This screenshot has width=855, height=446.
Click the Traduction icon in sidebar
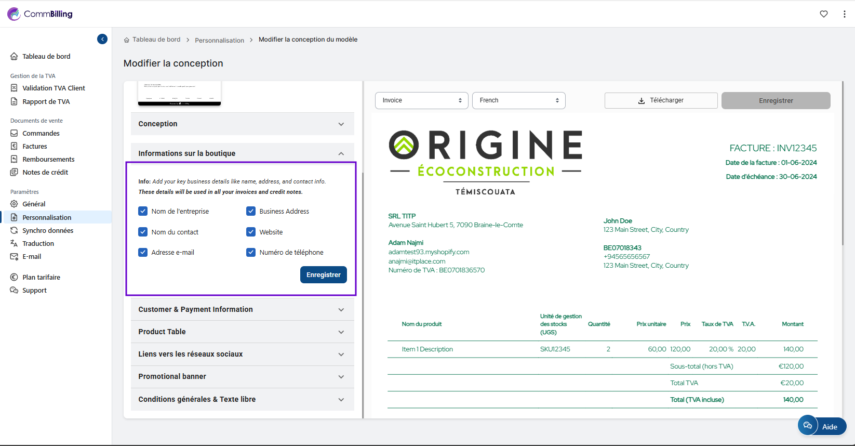tap(14, 243)
